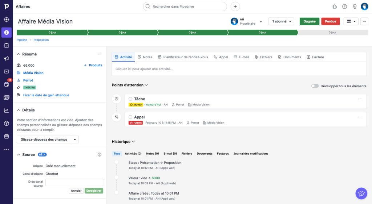The width and height of the screenshot is (372, 204).
Task: Open the layout view grid dropdown
Action: pos(351,21)
